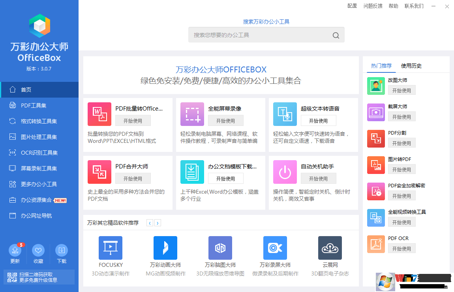Screen dimensions: 454x292
Task: Click the 全能屏幕录像 tool icon
Action: (192, 114)
